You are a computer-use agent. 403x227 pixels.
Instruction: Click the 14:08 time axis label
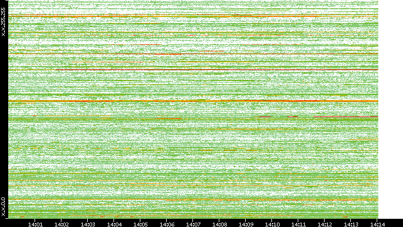219,224
